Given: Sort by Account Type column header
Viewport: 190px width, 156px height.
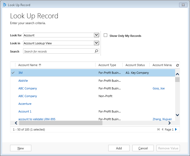Looking at the screenshot, I should coord(107,65).
